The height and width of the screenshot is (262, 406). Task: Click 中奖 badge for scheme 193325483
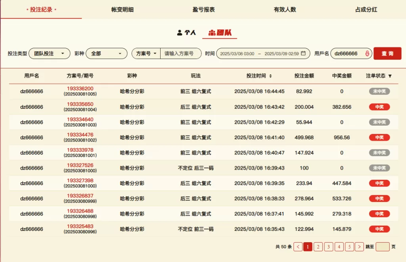(x=379, y=229)
